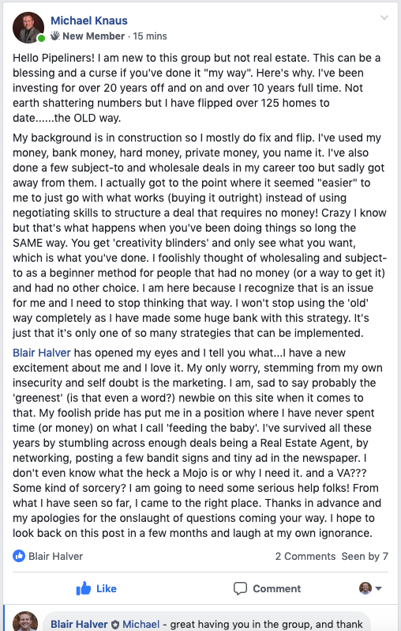Open Blair Halver's commenter avatar
The height and width of the screenshot is (631, 401).
click(x=25, y=621)
